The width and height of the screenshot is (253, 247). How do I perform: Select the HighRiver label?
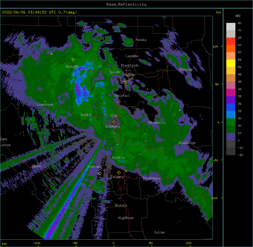(126, 218)
